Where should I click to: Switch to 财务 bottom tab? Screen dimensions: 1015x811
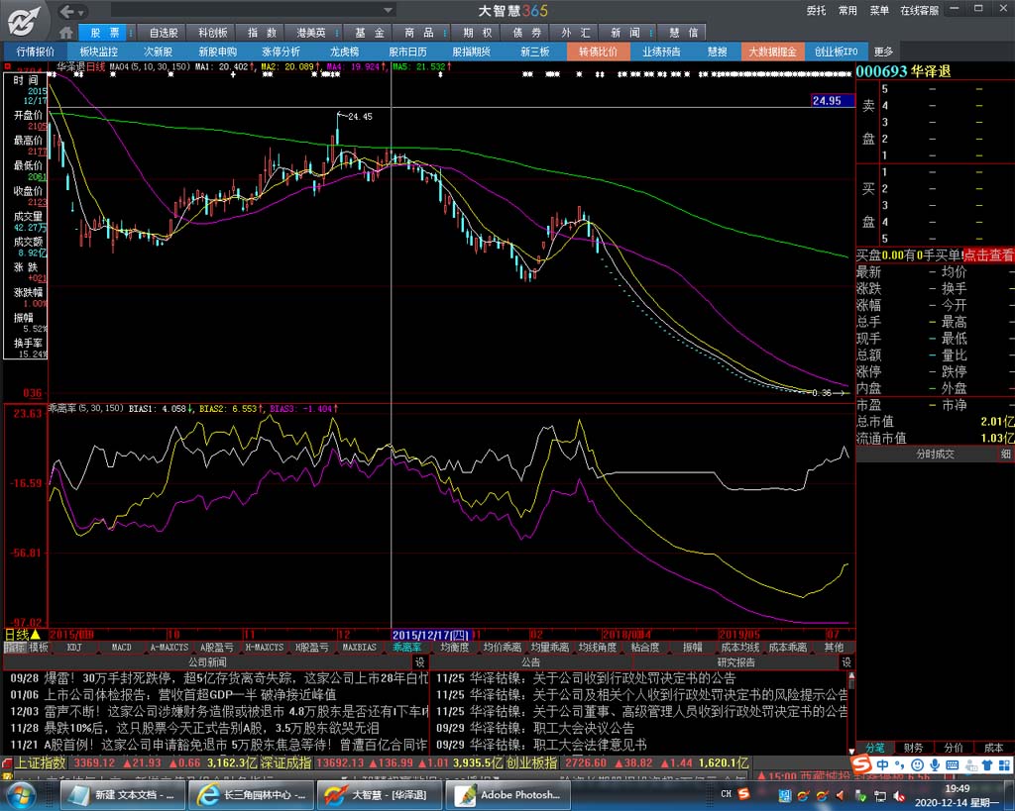[x=913, y=748]
